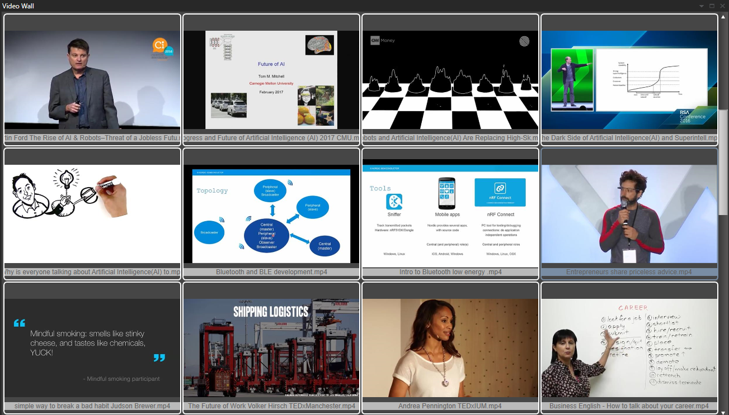729x415 pixels.
Task: Select the Business English career whiteboard video
Action: [629, 348]
